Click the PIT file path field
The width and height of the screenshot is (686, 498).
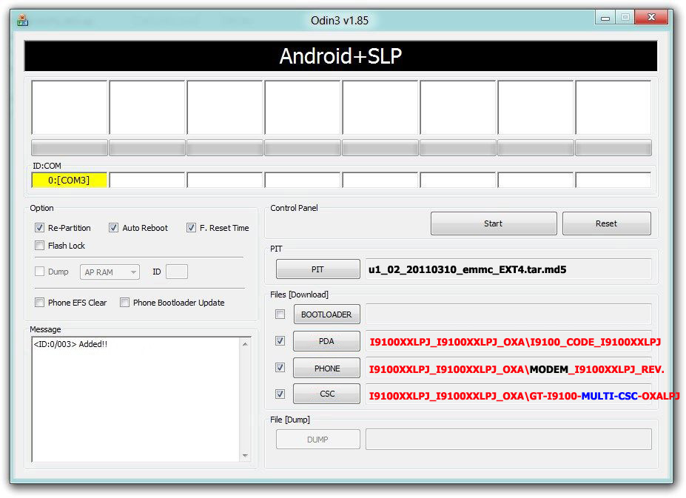[x=508, y=269]
